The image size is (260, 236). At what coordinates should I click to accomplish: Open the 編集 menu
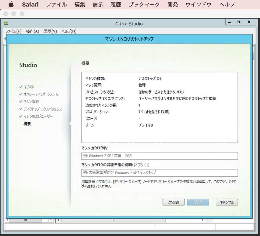coord(80,5)
